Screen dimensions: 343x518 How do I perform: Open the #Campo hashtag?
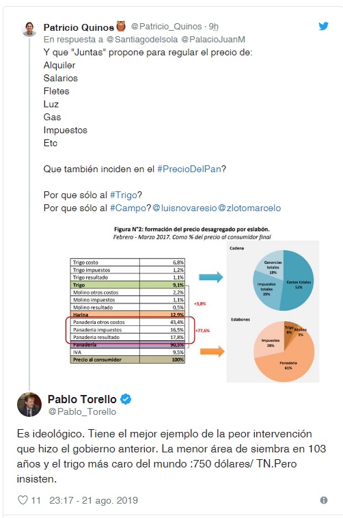128,208
